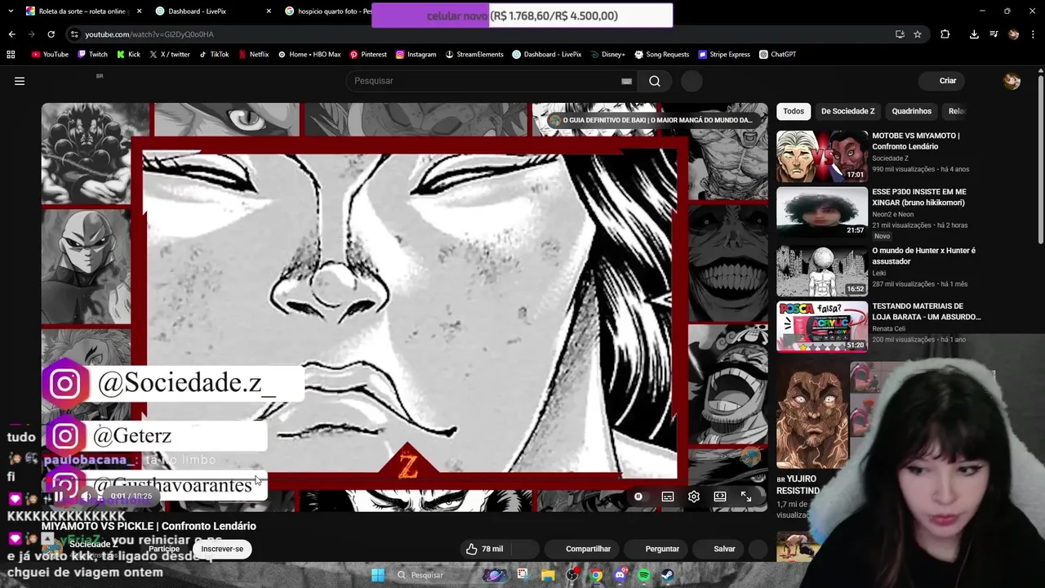1045x588 pixels.
Task: Click the voice search microphone button
Action: [x=691, y=81]
